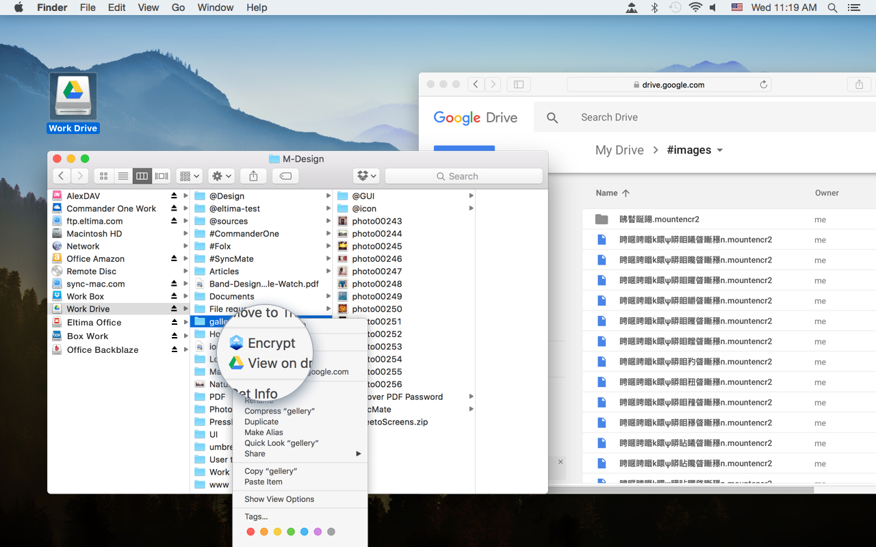This screenshot has height=547, width=876.
Task: Select the Documents folder in M-Design
Action: tap(226, 296)
